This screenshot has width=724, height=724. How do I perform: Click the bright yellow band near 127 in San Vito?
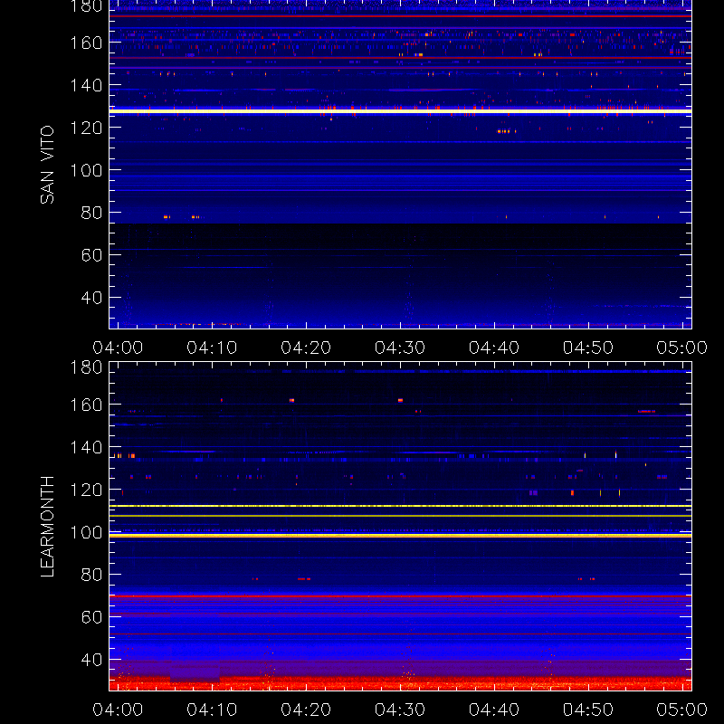click(400, 111)
